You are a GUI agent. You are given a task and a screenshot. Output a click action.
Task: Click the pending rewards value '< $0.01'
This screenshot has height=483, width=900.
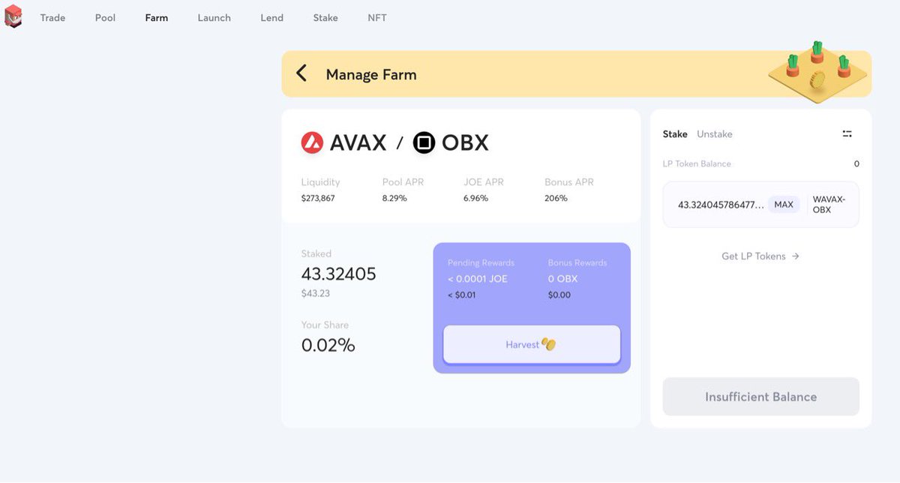[461, 295]
